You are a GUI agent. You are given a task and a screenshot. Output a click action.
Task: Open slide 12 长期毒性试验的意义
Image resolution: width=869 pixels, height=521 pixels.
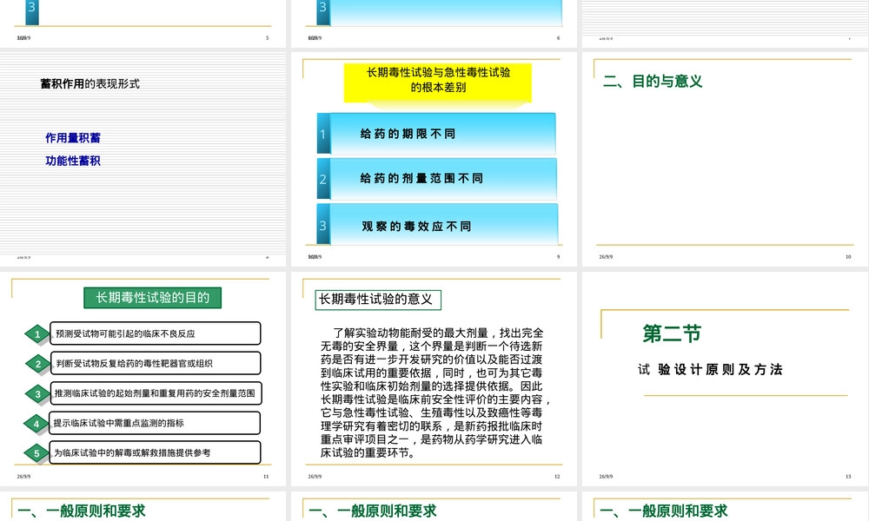coord(434,378)
